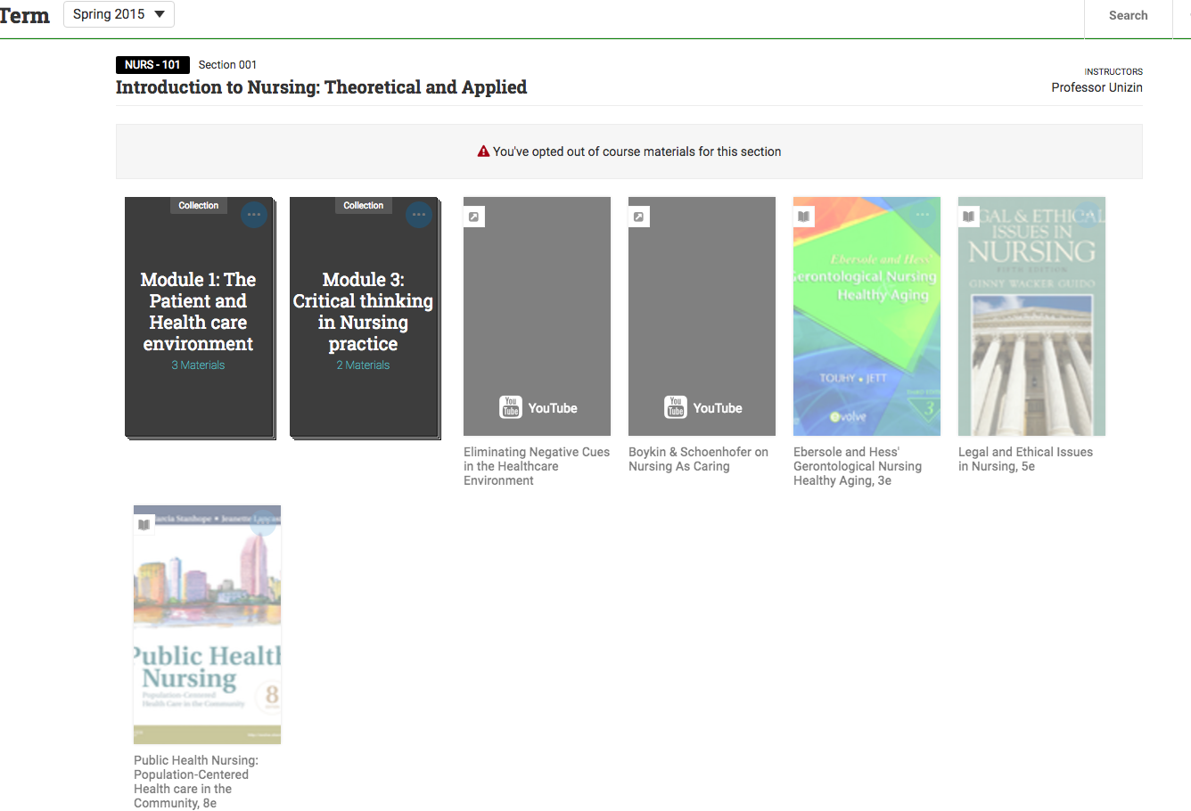Click the Search button
The width and height of the screenshot is (1191, 811).
click(x=1128, y=15)
